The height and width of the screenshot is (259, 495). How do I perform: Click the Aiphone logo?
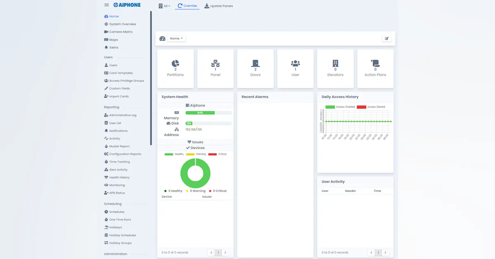pos(127,5)
